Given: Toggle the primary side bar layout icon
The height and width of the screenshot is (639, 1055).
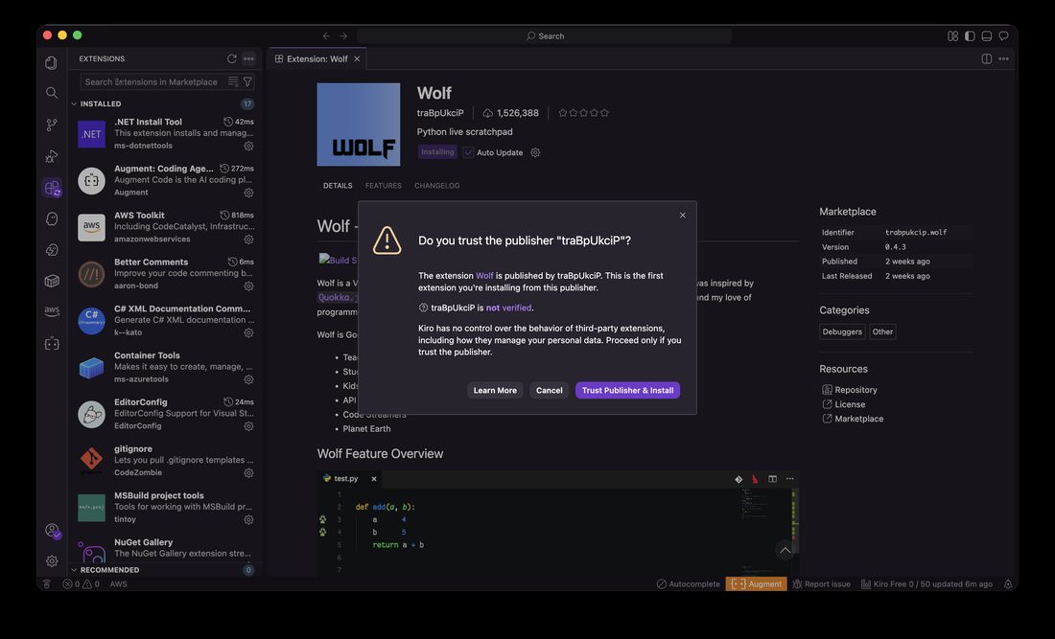Looking at the screenshot, I should [970, 36].
